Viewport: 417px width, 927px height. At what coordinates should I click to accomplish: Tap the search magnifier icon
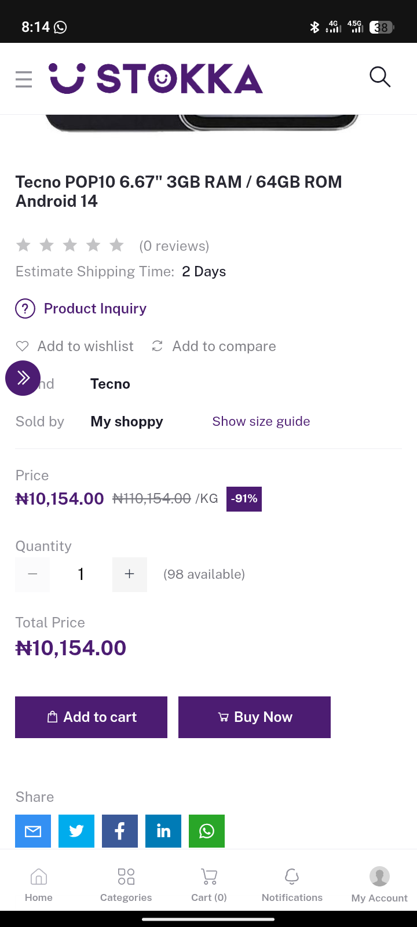coord(380,76)
